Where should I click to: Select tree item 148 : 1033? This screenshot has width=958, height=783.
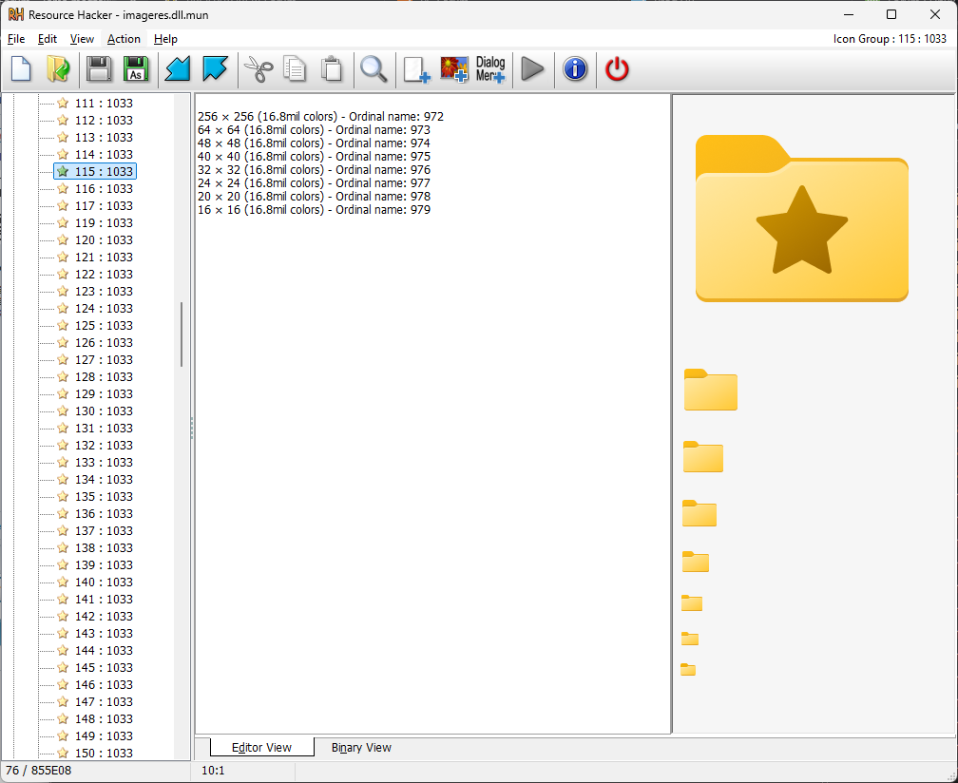click(104, 719)
